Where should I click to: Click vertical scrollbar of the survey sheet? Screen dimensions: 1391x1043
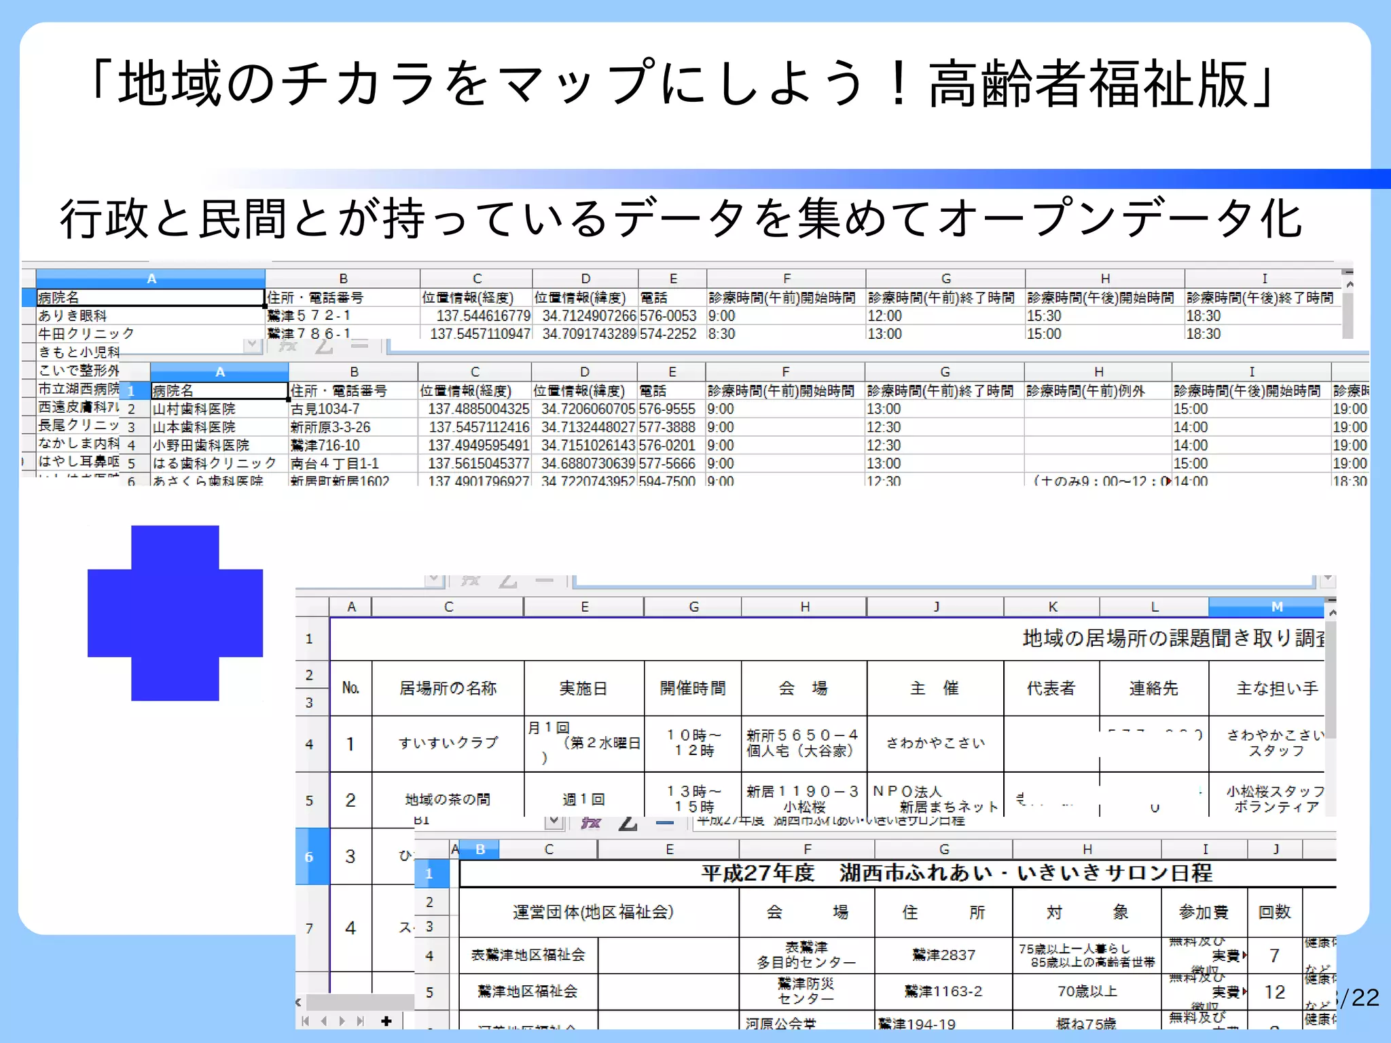pyautogui.click(x=1332, y=679)
